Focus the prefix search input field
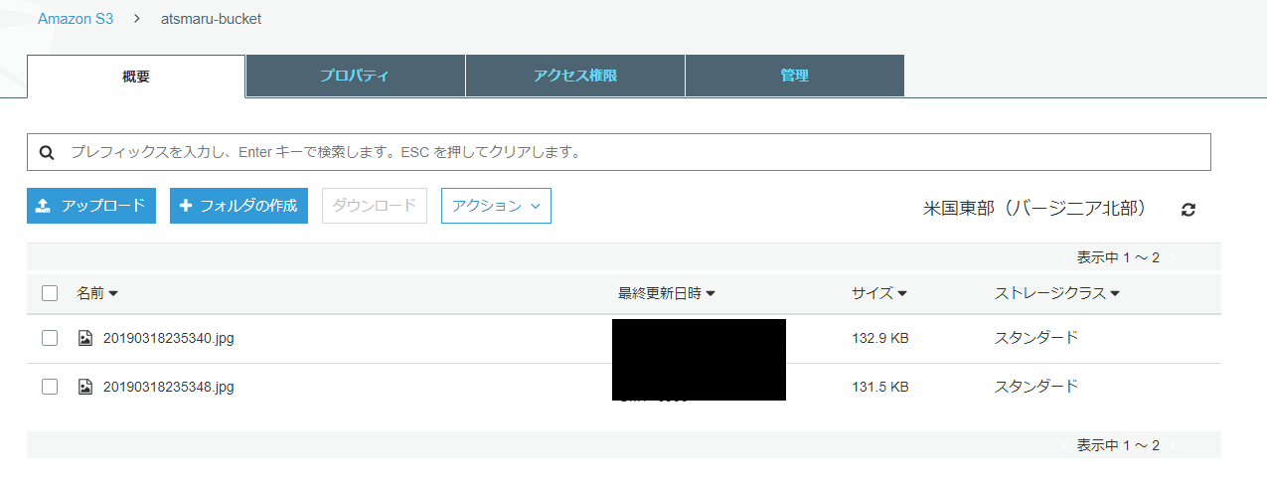 [x=636, y=153]
